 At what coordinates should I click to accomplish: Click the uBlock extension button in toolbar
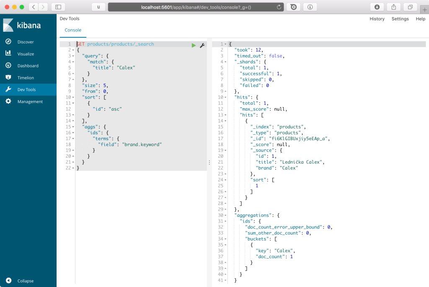(x=98, y=7)
